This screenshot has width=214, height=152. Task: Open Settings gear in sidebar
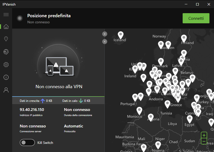click(x=6, y=65)
